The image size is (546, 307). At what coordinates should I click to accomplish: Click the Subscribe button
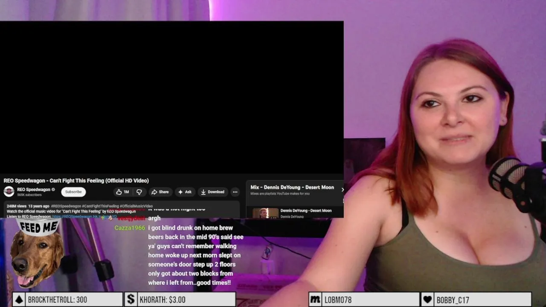73,192
